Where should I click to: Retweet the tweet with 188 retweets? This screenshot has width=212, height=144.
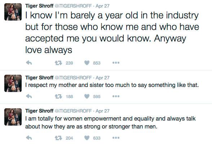pos(58,96)
